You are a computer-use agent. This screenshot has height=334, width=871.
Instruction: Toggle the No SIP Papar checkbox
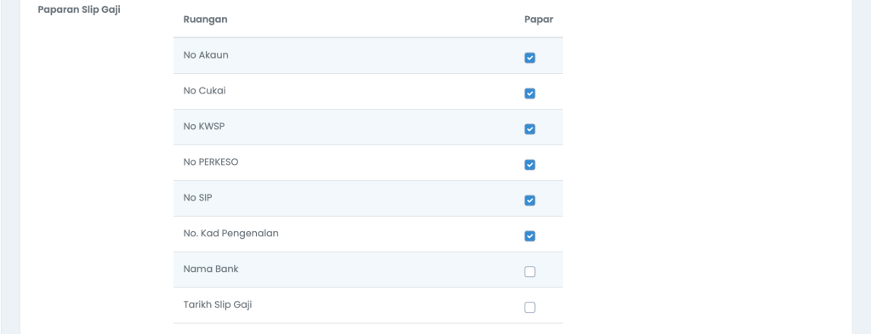(x=529, y=201)
